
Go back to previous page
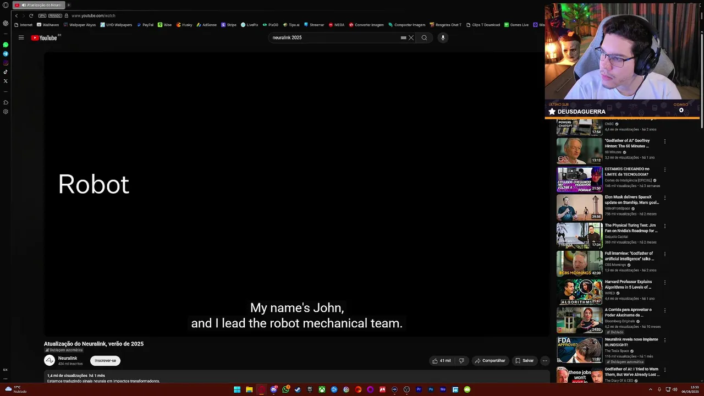point(16,15)
